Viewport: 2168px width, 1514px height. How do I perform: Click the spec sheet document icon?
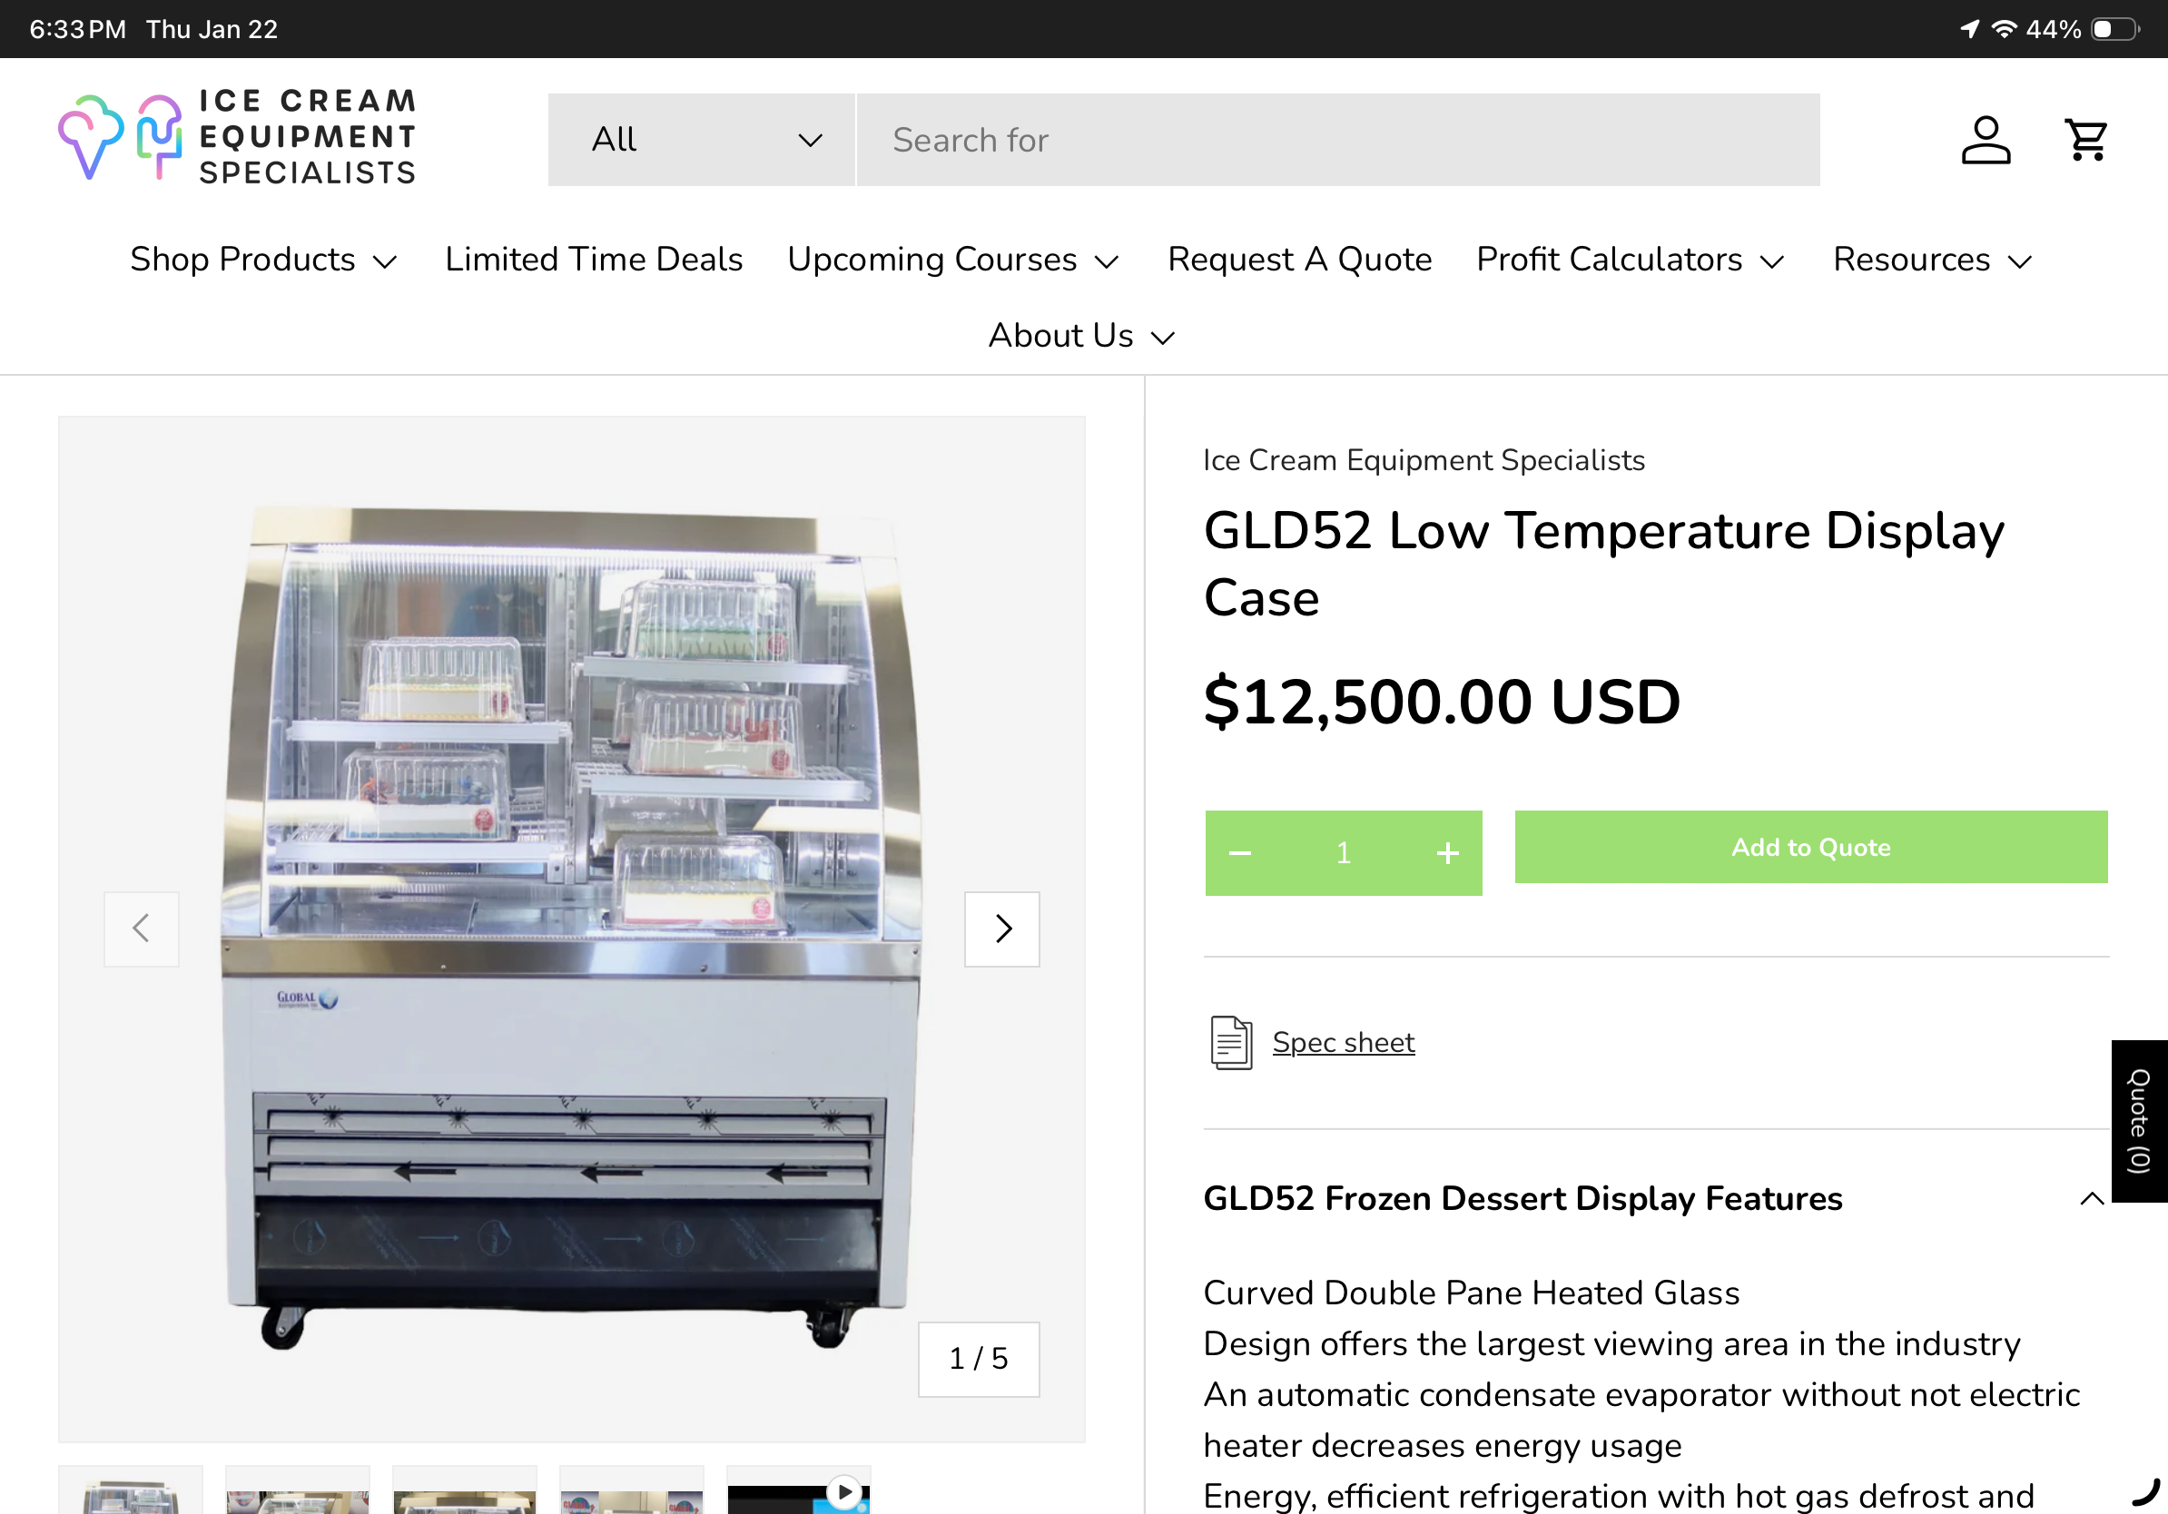[x=1231, y=1042]
